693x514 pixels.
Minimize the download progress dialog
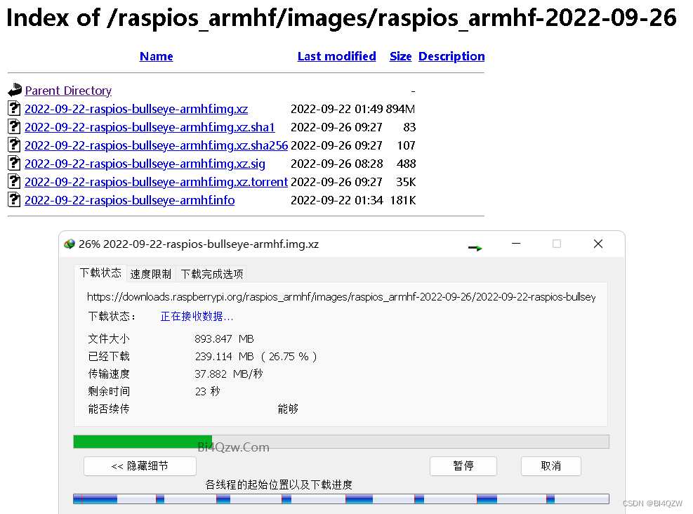pyautogui.click(x=516, y=244)
